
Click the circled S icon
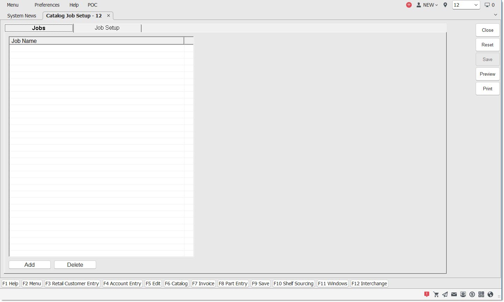(x=472, y=294)
